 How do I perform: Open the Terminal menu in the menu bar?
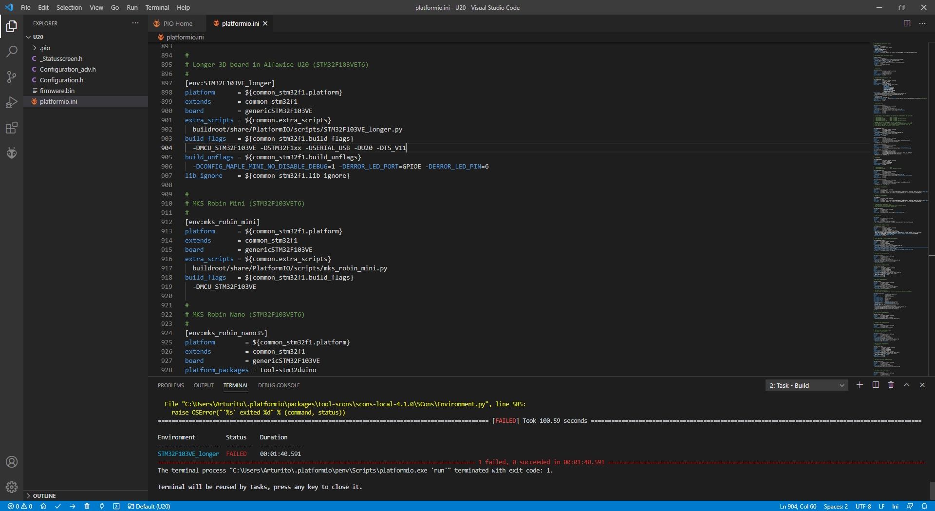[157, 7]
